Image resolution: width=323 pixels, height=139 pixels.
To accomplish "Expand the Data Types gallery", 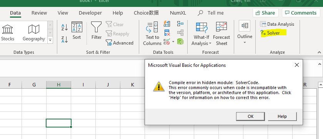I will [50, 40].
